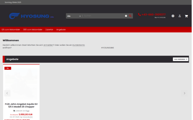Call number +43-660-3105377 link
Screen dimensions: 193x120
[153, 14]
